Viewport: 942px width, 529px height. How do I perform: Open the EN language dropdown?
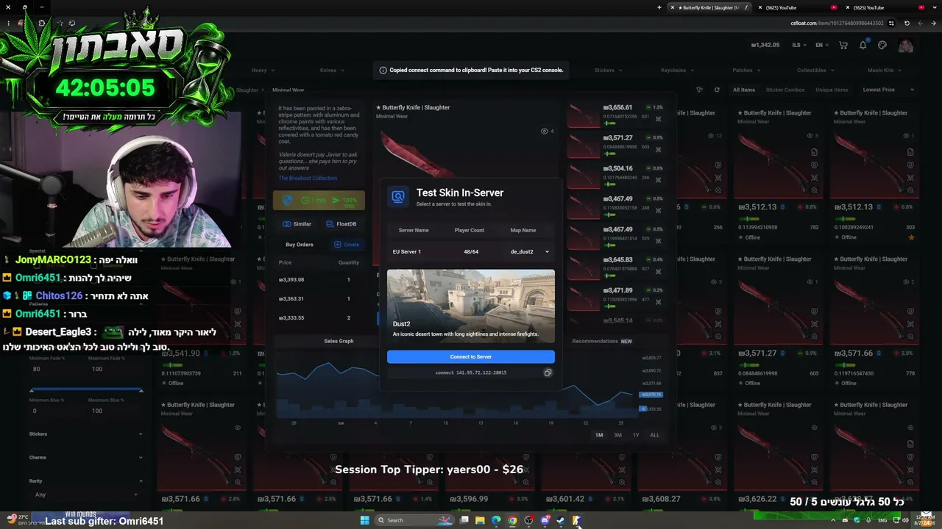point(822,46)
